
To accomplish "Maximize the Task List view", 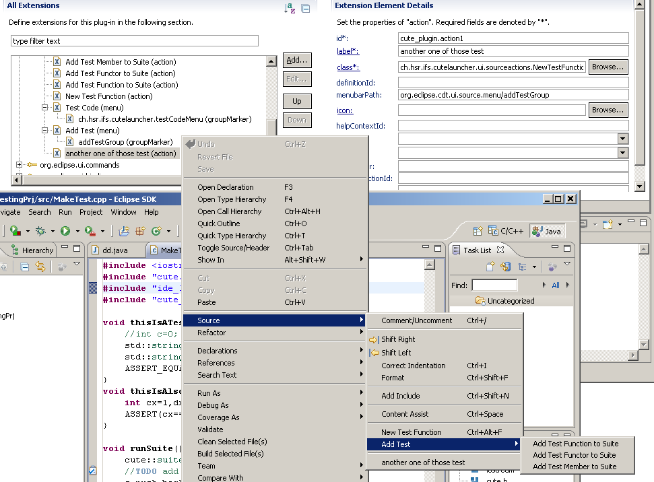I will [567, 248].
